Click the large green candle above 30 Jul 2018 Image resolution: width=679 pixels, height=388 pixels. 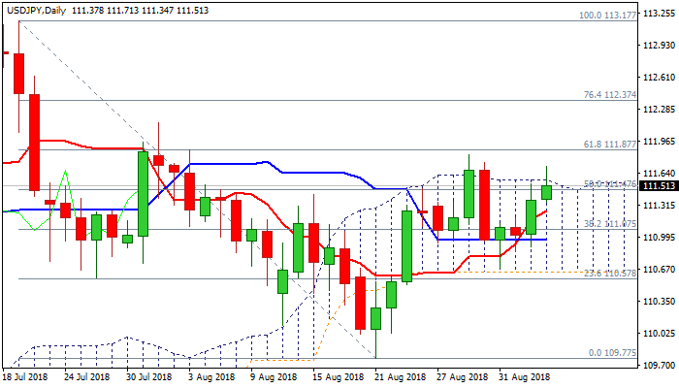143,194
